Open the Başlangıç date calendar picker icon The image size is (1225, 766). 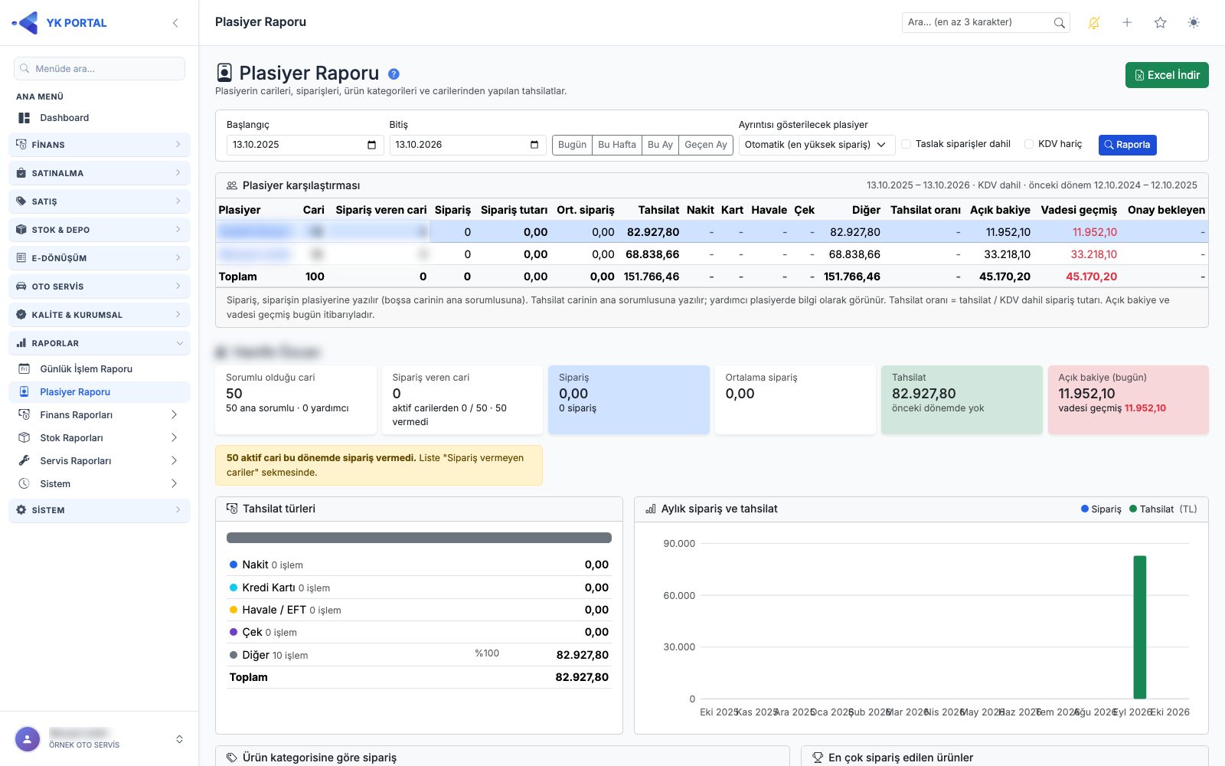click(371, 145)
